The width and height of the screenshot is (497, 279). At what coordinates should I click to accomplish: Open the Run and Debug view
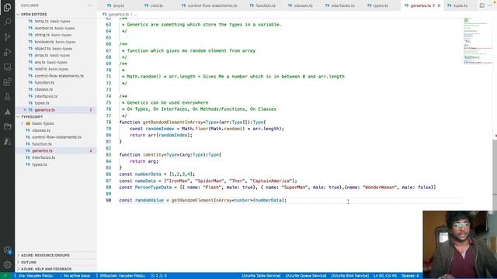pyautogui.click(x=7, y=52)
